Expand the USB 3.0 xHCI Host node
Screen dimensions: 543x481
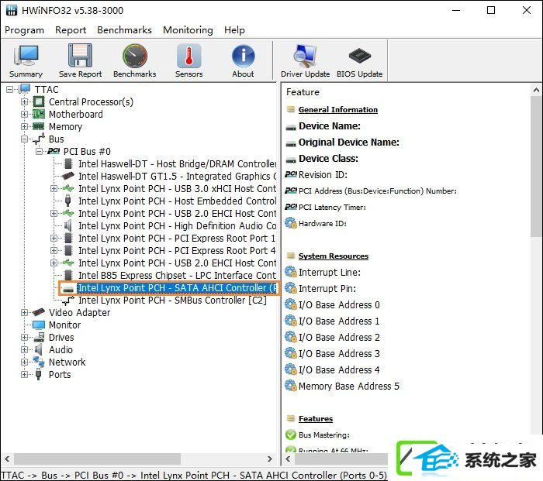tap(54, 188)
